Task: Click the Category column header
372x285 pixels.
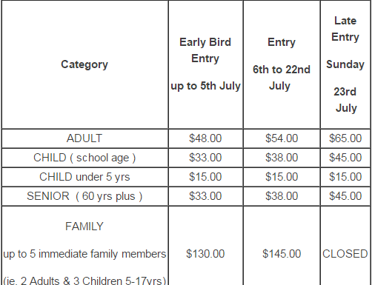Action: pyautogui.click(x=84, y=64)
